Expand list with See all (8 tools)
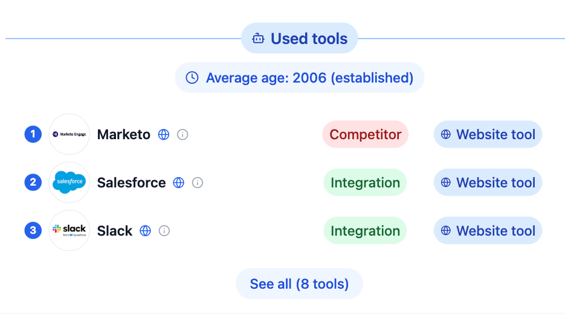 click(x=300, y=284)
